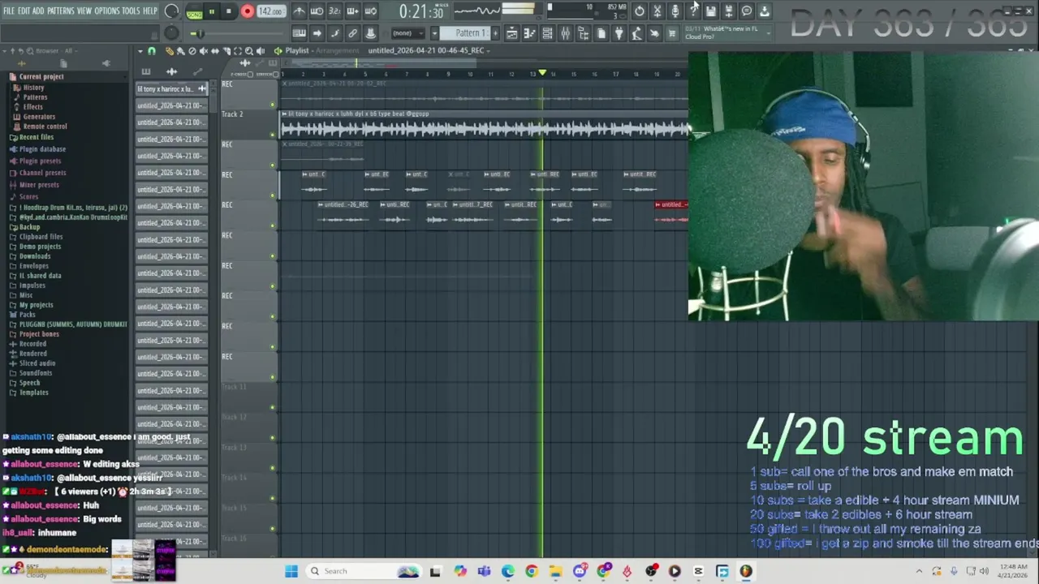This screenshot has height=584, width=1039.
Task: Click the timeline playhead marker at bar 13
Action: (x=542, y=74)
